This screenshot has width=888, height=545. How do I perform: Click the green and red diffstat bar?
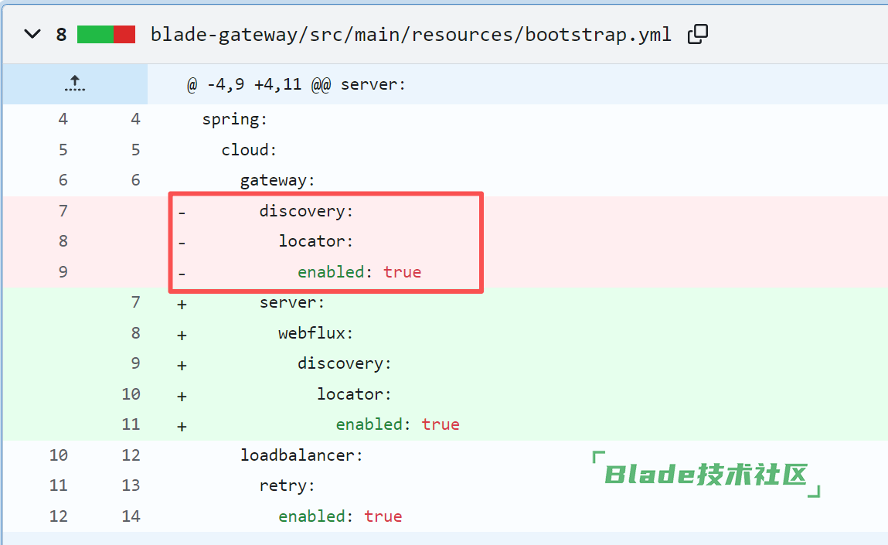pos(106,35)
